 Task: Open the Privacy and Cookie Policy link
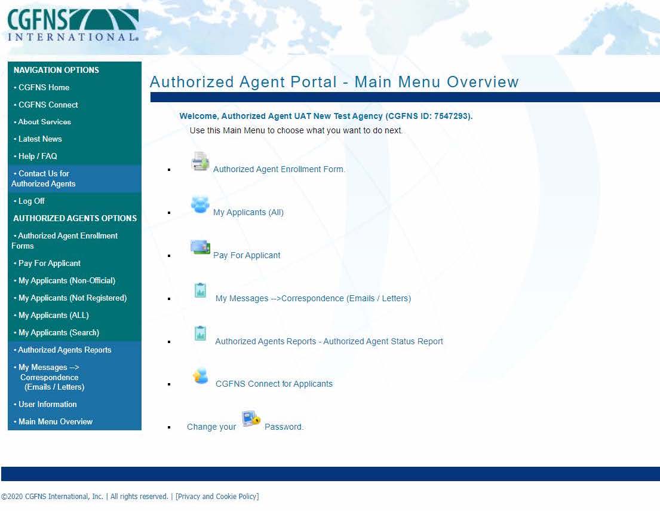(x=217, y=496)
